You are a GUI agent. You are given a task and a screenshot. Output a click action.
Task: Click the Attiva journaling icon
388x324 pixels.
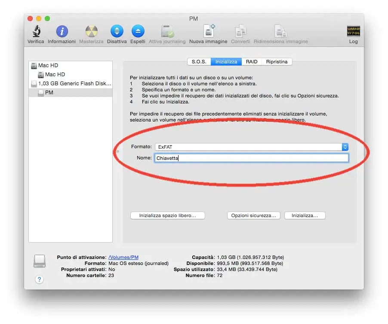coord(167,31)
